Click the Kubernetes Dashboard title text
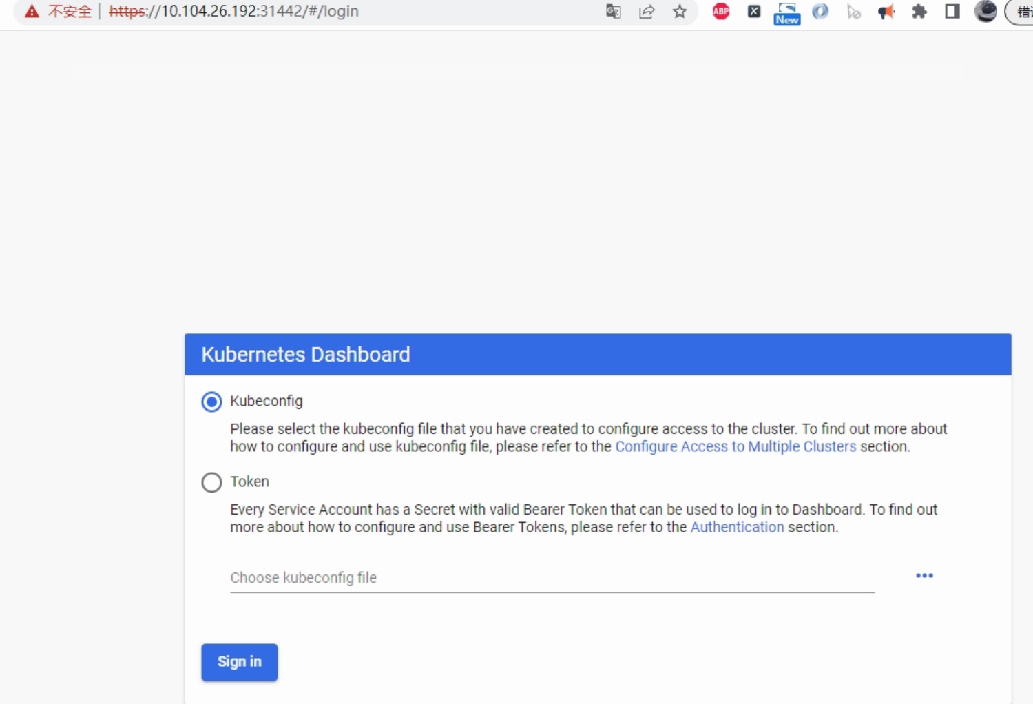 click(x=306, y=354)
